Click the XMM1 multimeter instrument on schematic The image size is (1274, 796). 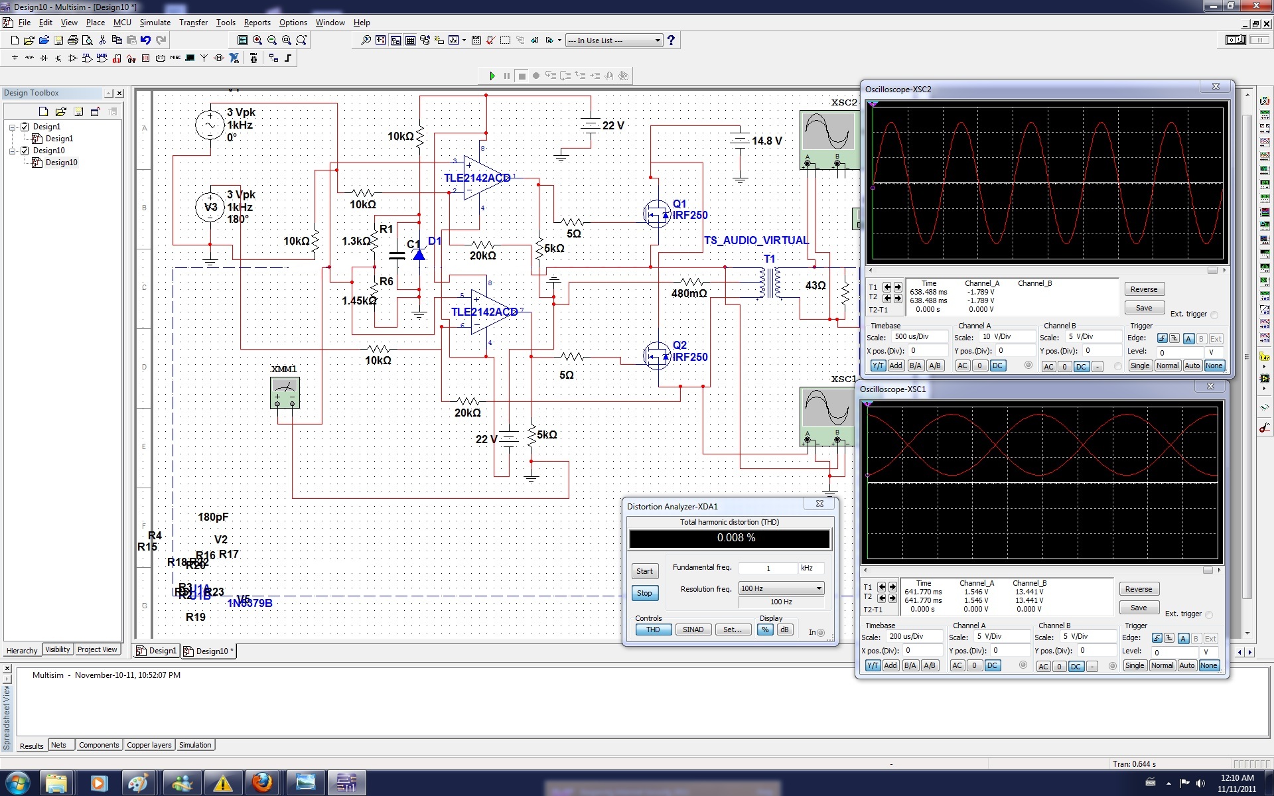(x=285, y=392)
